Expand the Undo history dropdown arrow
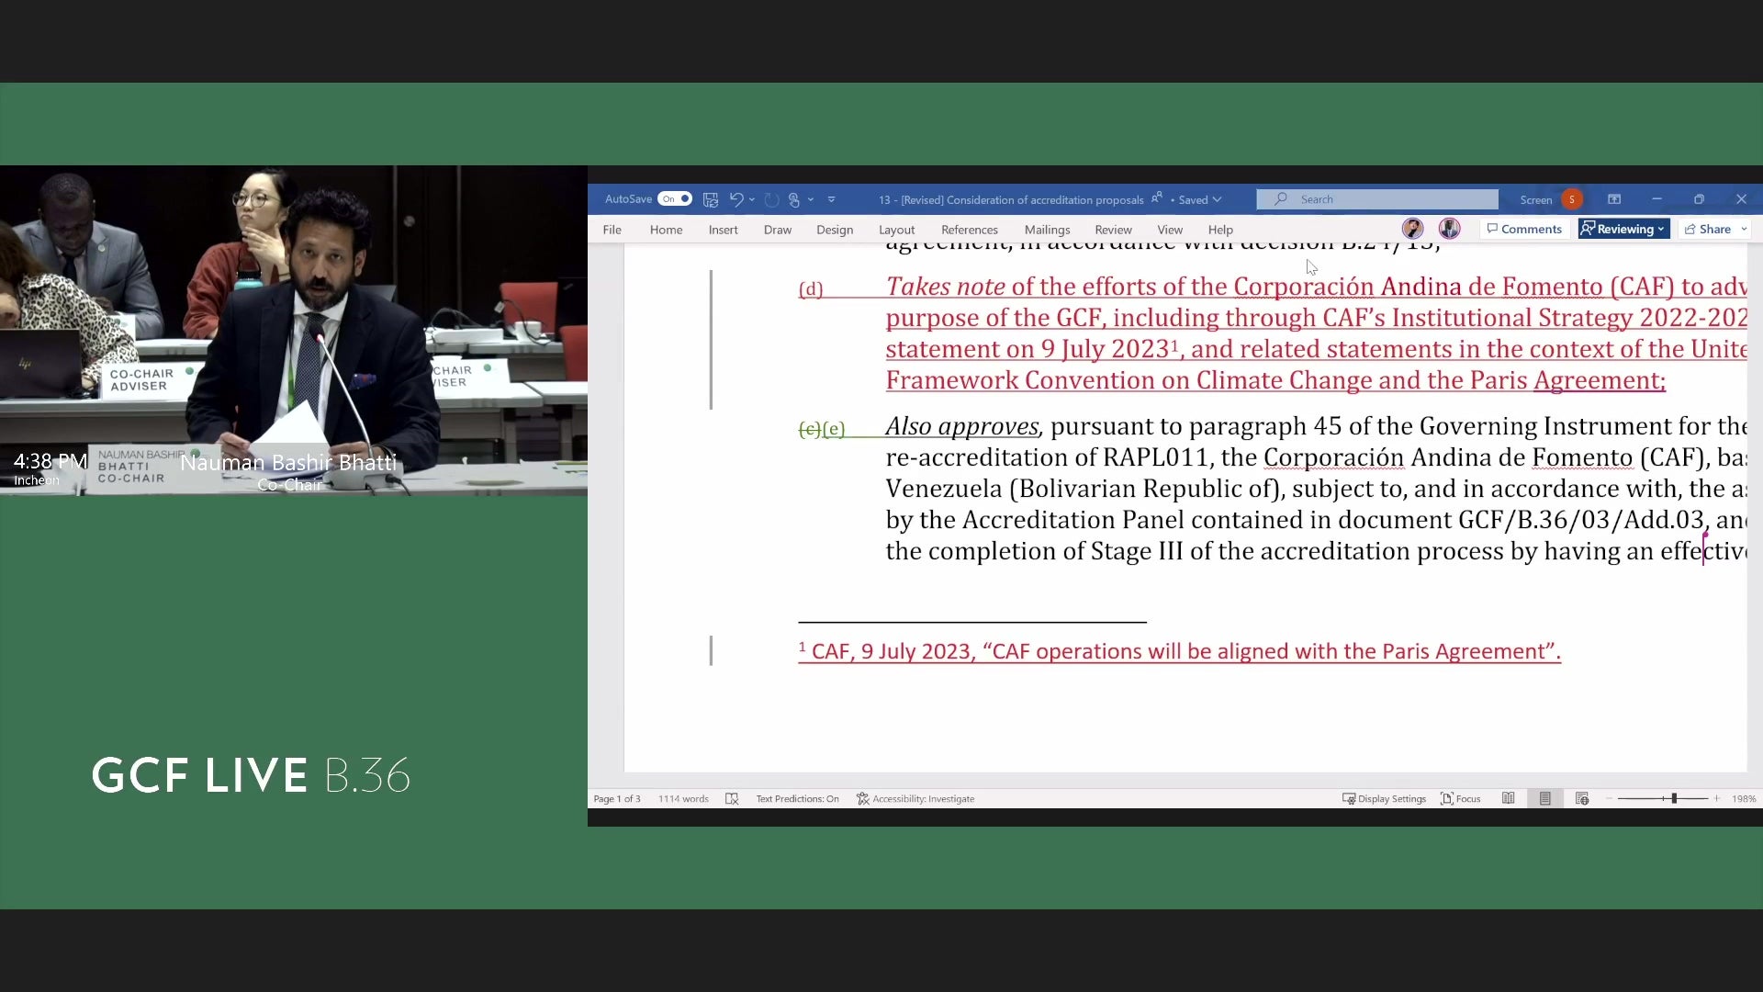Image resolution: width=1763 pixels, height=992 pixels. pos(752,199)
